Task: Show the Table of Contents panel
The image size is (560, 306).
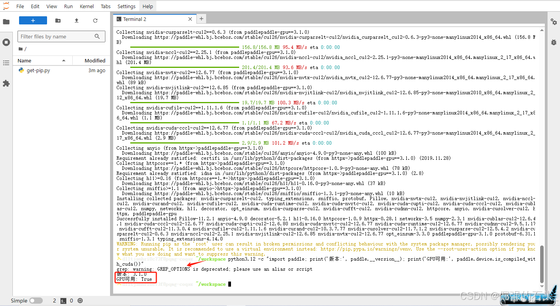Action: click(x=6, y=63)
